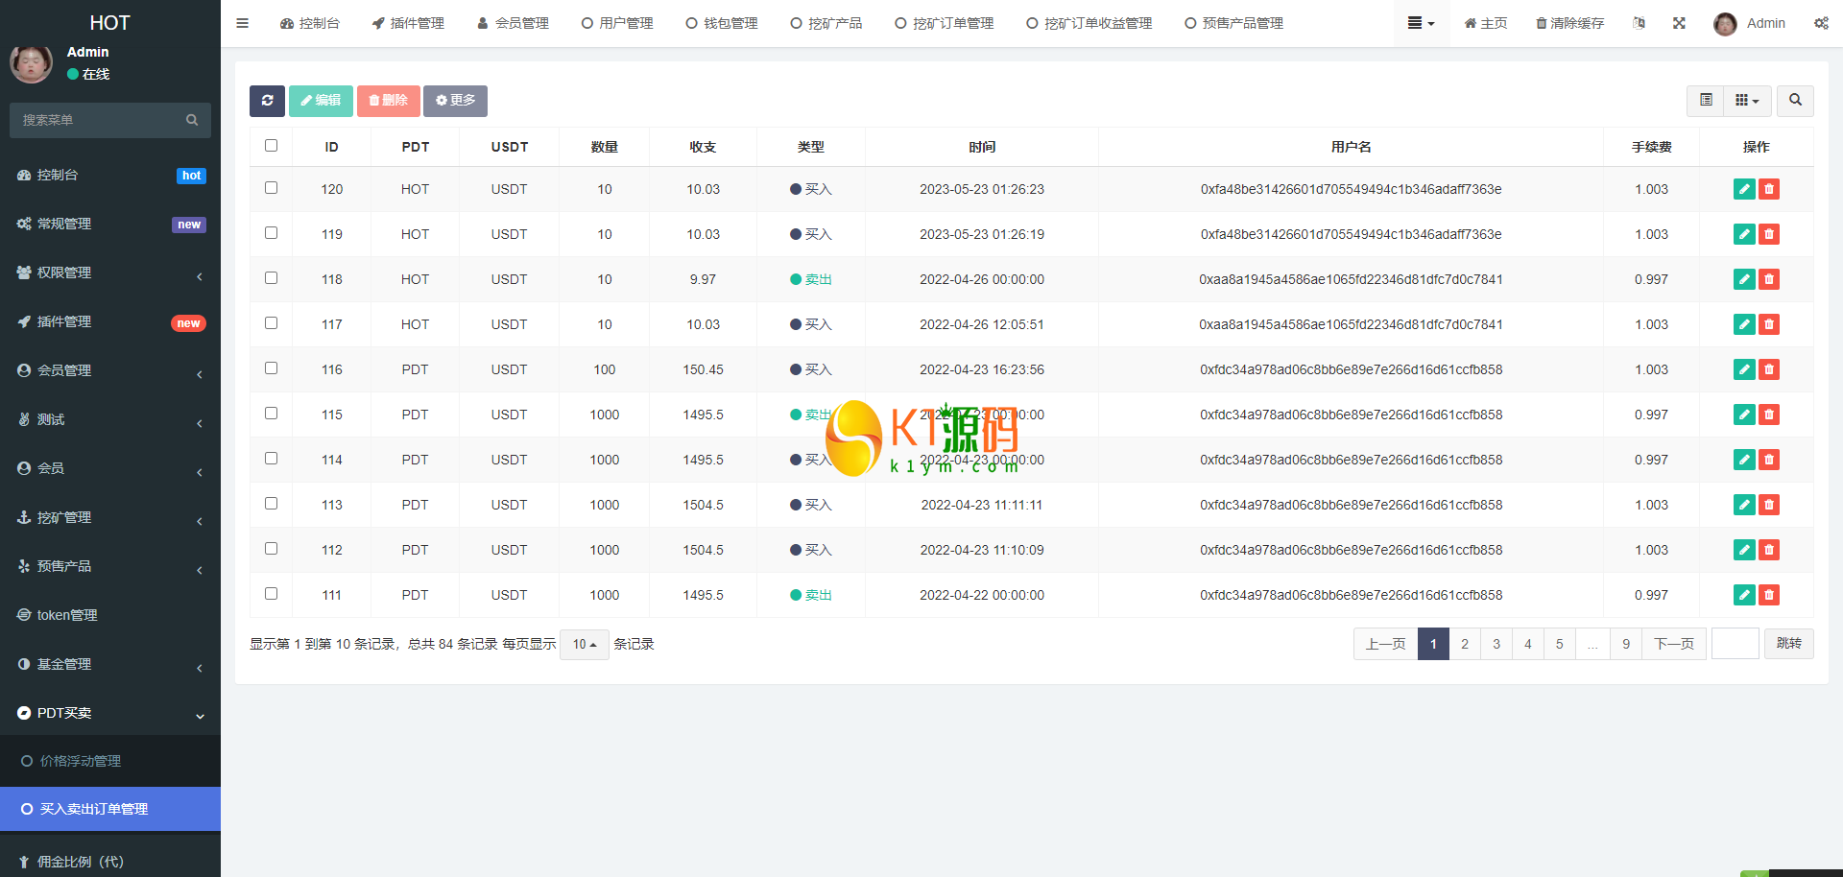1843x877 pixels.
Task: Open the table search magnifier icon
Action: point(1795,101)
